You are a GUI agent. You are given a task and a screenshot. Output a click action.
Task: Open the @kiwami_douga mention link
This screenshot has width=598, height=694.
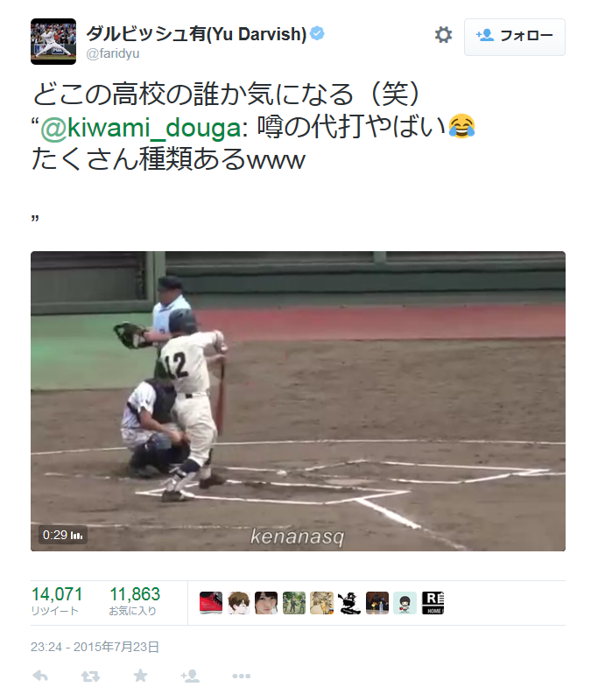click(141, 128)
